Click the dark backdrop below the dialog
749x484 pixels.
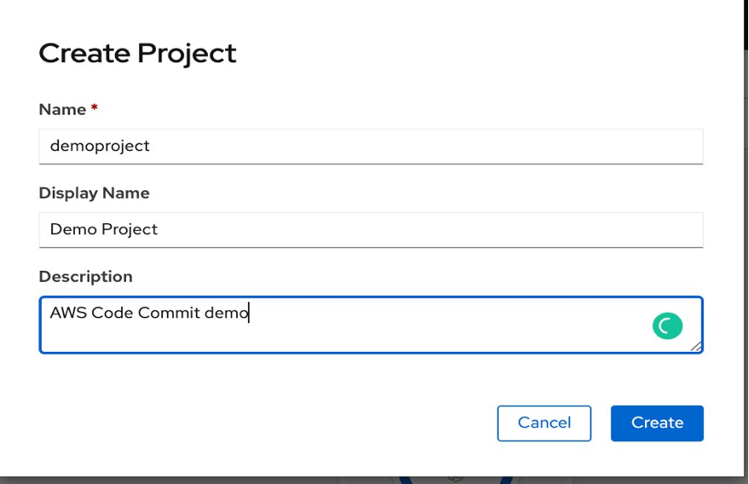click(256, 480)
